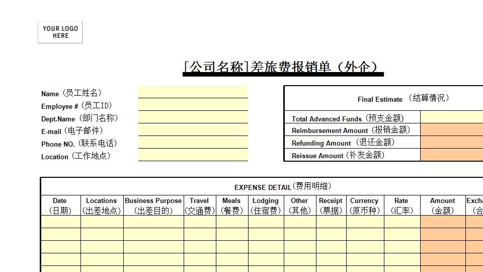Select the Phone NO. (联系电话) label
Viewport: 483px width, 272px height.
click(x=79, y=144)
